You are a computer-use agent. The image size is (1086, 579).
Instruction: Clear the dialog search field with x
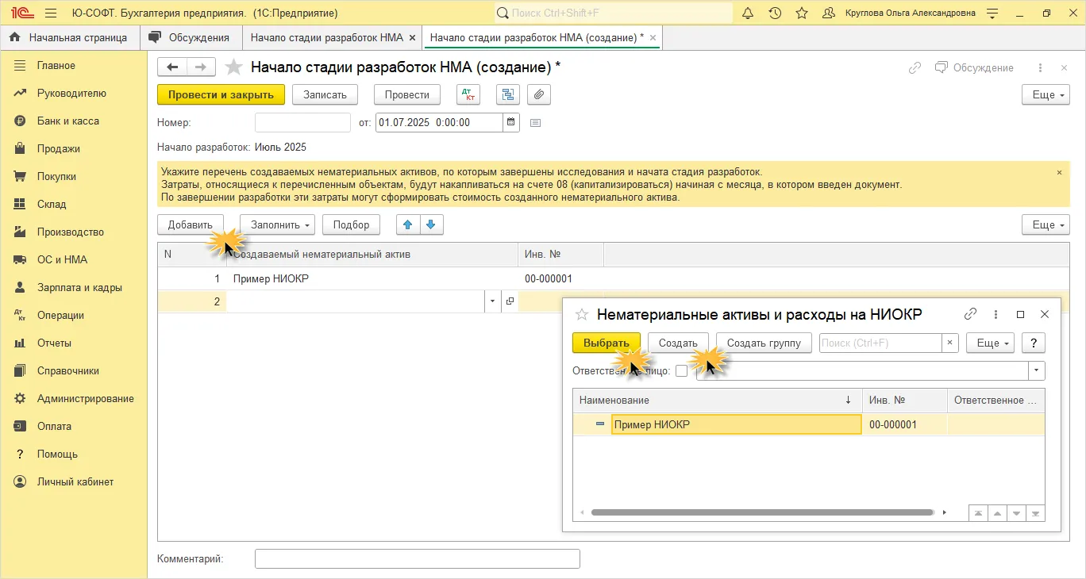(950, 343)
